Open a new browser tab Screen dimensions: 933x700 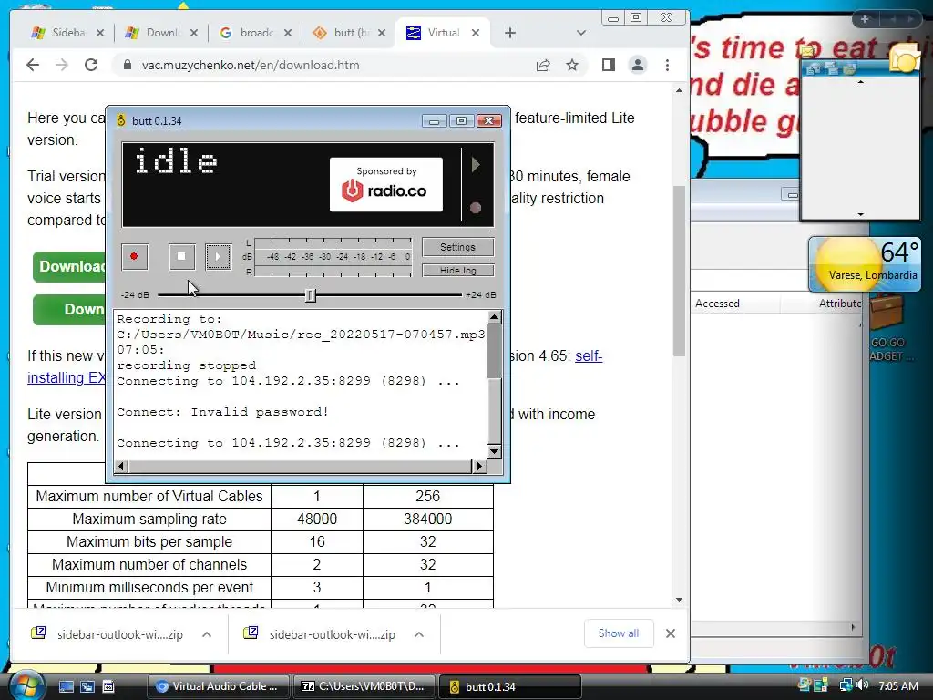coord(510,34)
